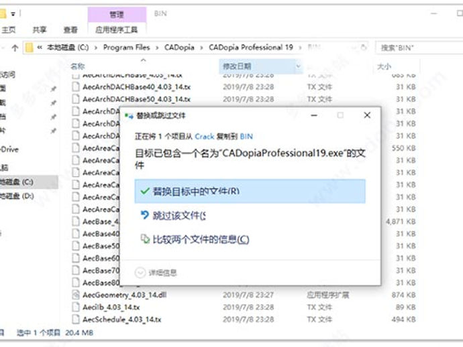Select Aecilb_4.03_14.tx file
The width and height of the screenshot is (463, 347).
111,307
